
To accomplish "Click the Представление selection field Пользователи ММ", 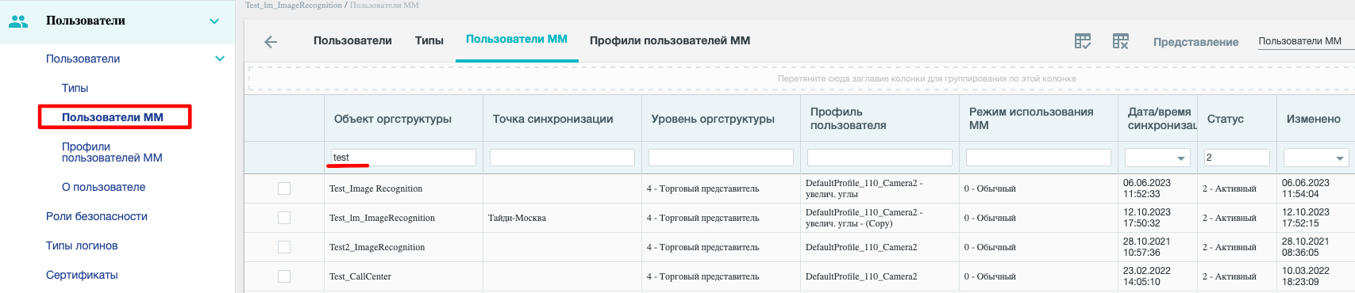I will pyautogui.click(x=1306, y=41).
